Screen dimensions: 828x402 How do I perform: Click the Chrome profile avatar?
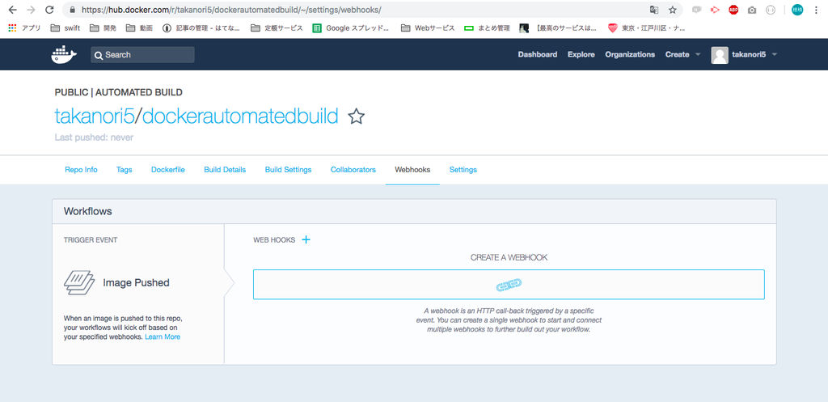[797, 10]
